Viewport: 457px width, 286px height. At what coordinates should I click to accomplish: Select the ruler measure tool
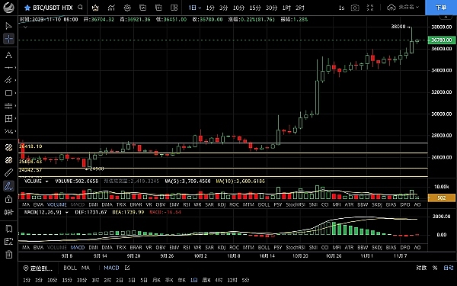pyautogui.click(x=8, y=173)
